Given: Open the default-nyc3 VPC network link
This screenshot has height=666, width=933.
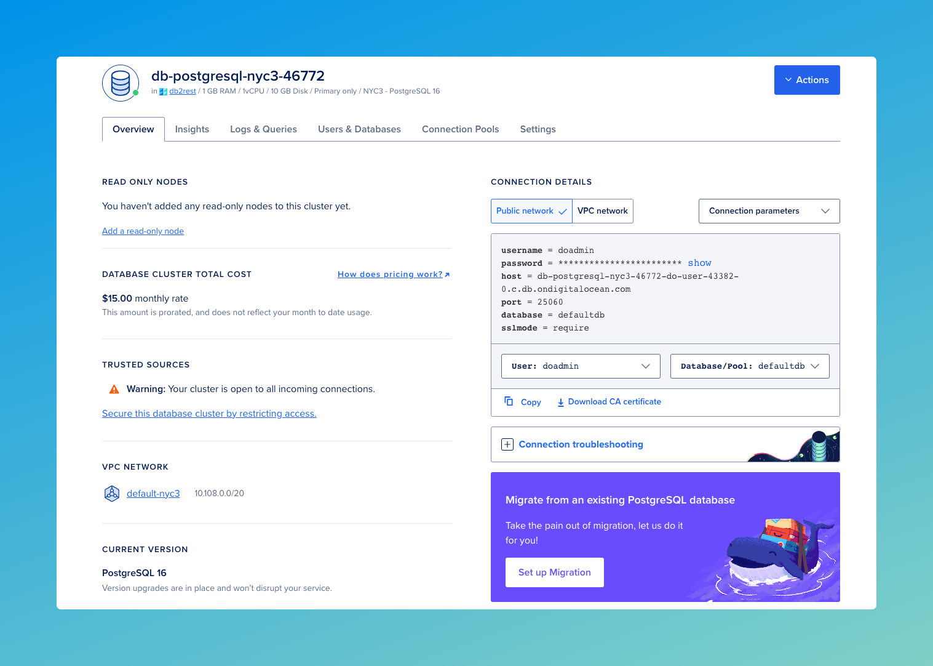Looking at the screenshot, I should (153, 493).
